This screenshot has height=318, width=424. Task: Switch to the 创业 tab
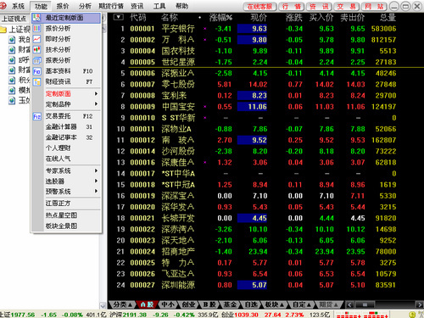[189, 304]
